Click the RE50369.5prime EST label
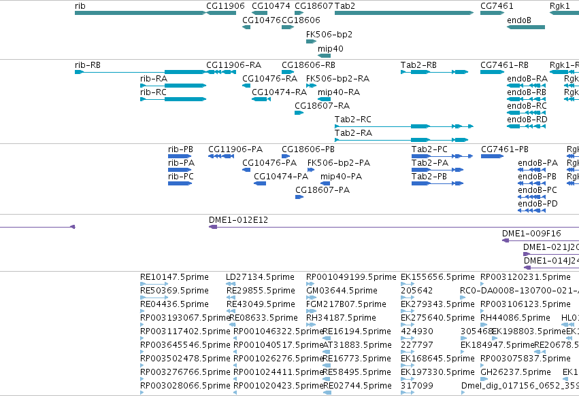579x396 pixels. (174, 291)
